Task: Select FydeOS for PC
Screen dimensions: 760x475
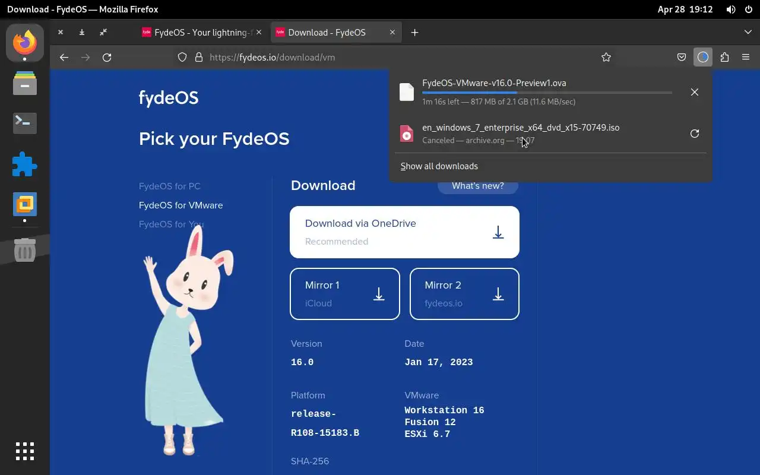Action: tap(170, 186)
